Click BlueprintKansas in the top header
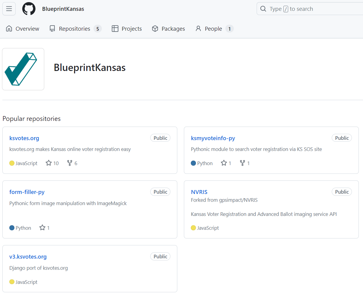 coord(63,9)
